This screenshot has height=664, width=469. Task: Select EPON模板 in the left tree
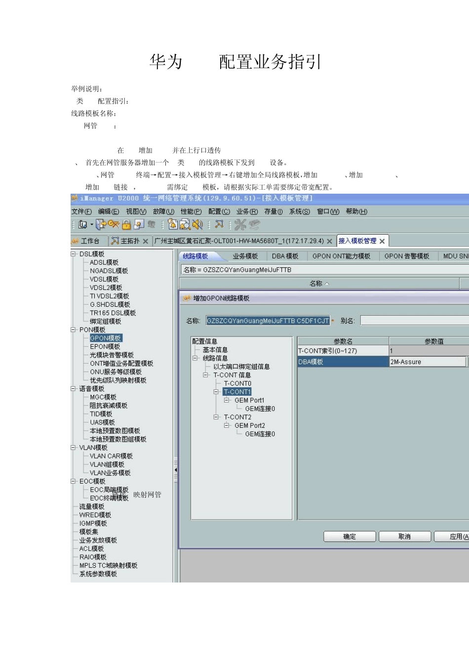[x=105, y=346]
